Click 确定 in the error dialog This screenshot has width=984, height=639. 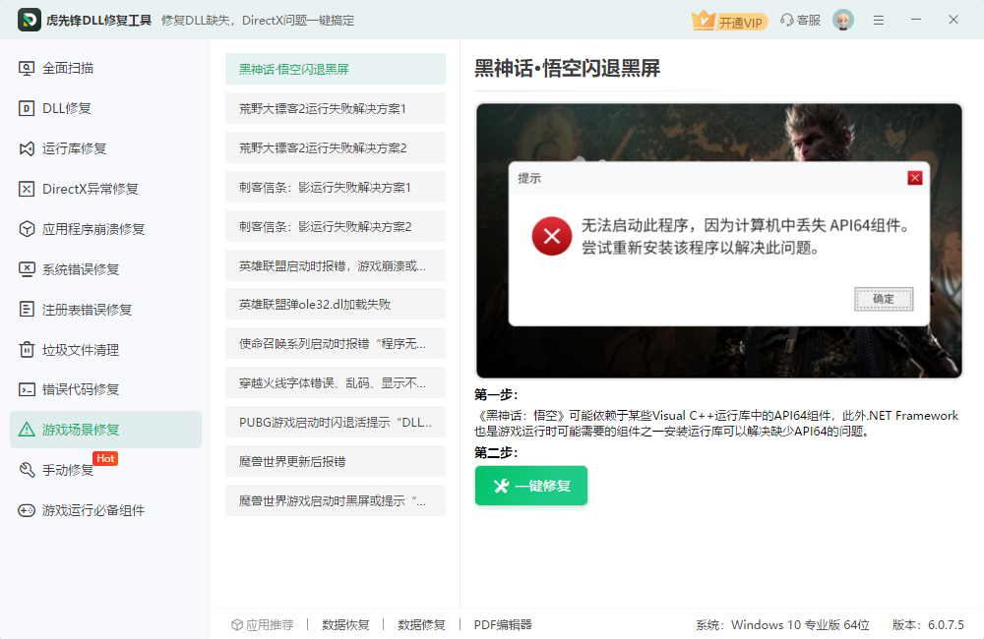pyautogui.click(x=884, y=299)
